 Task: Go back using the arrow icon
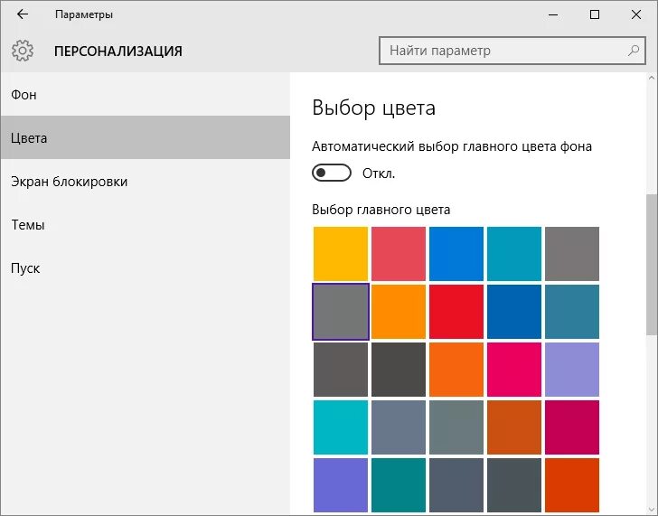[x=23, y=14]
